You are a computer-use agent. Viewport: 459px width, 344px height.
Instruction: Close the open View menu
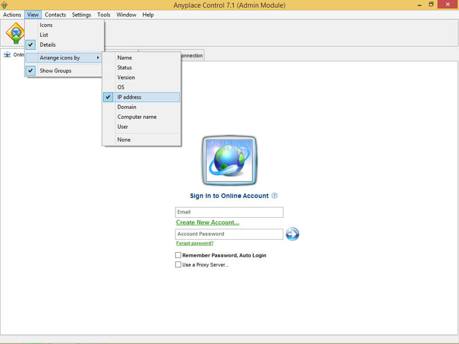[x=33, y=15]
